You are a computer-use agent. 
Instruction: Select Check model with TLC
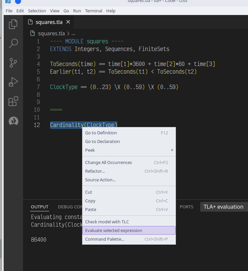tap(107, 222)
